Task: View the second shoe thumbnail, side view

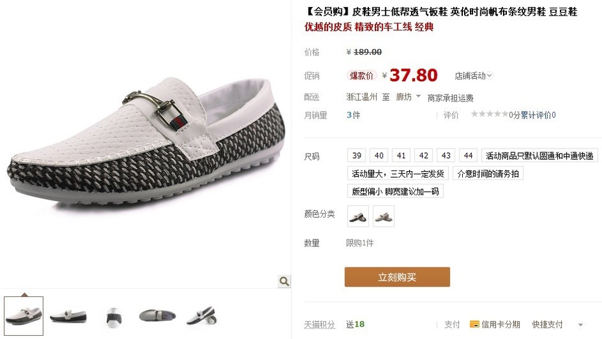Action: pyautogui.click(x=69, y=316)
